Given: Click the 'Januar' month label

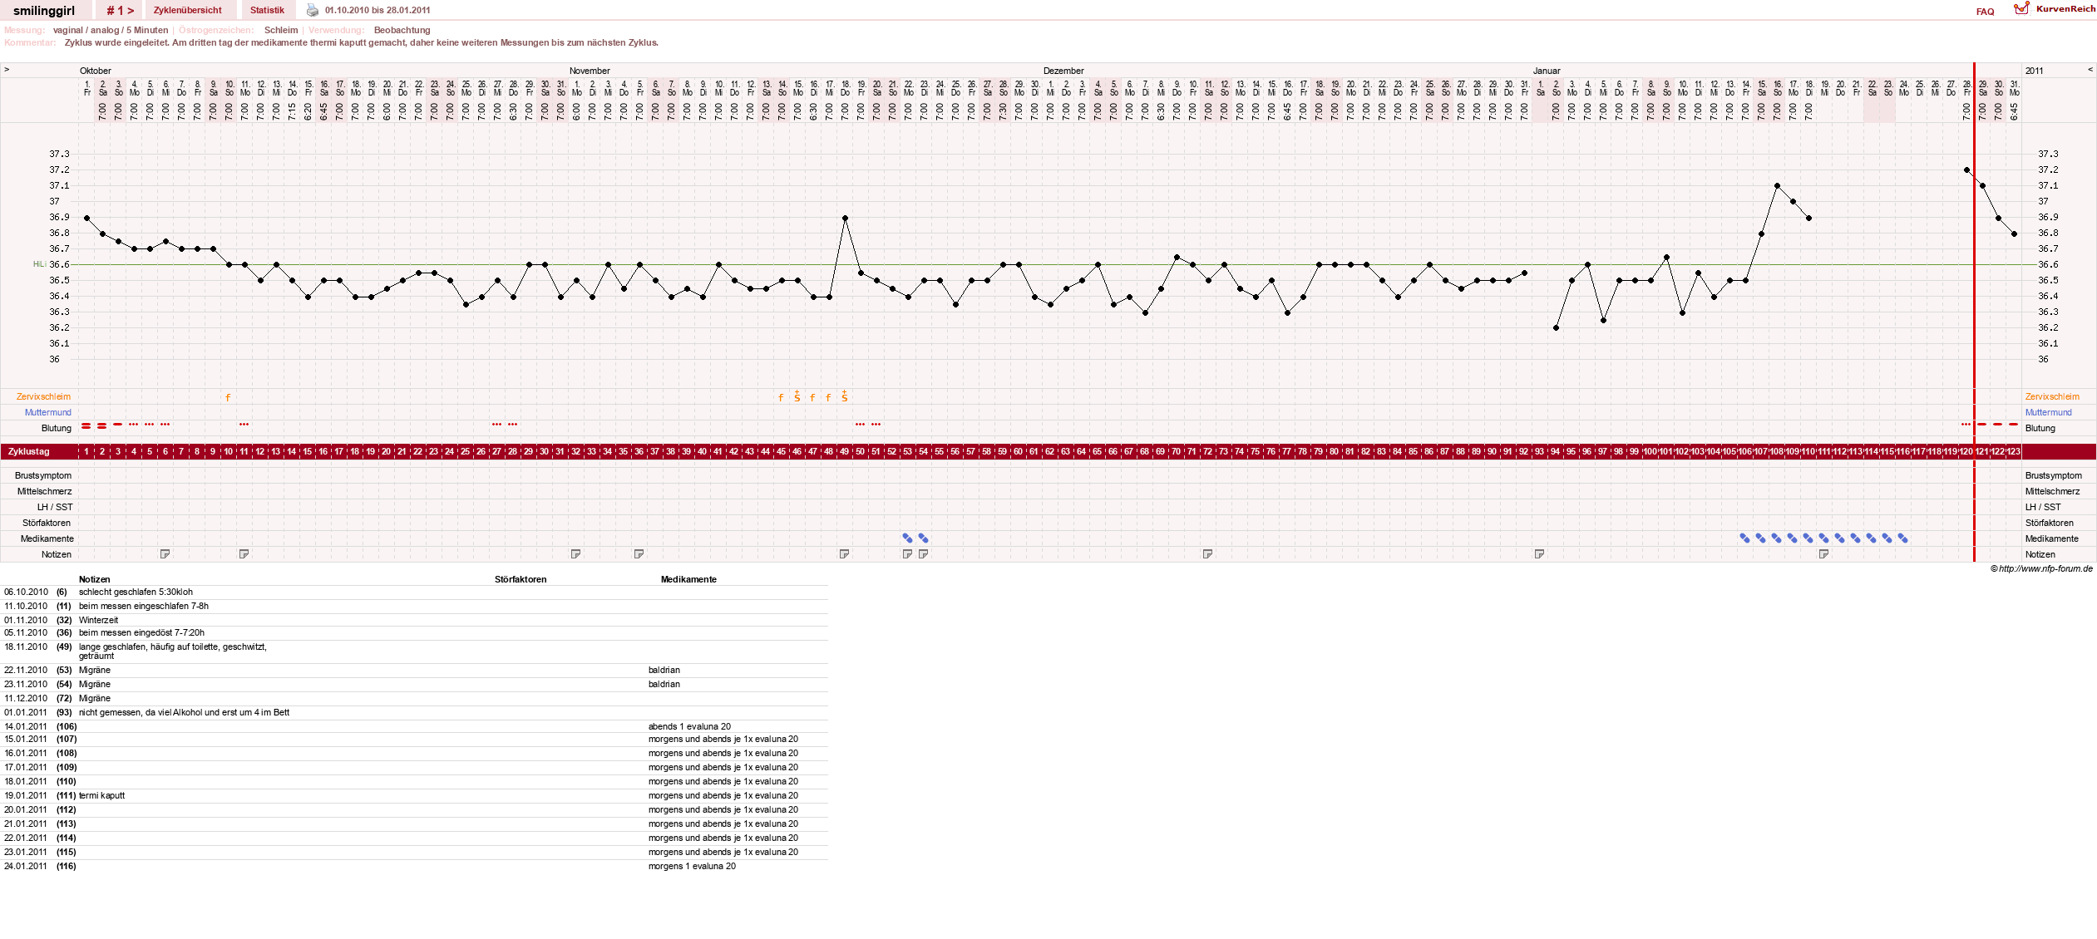Looking at the screenshot, I should [1547, 71].
